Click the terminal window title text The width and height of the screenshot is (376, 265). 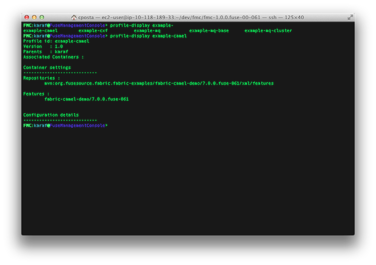[x=191, y=18]
